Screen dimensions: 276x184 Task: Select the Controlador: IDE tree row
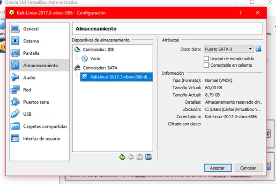[x=112, y=50]
